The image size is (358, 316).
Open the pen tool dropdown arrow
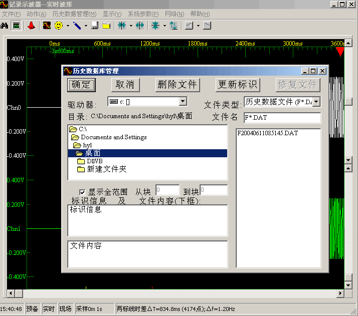coord(86,26)
